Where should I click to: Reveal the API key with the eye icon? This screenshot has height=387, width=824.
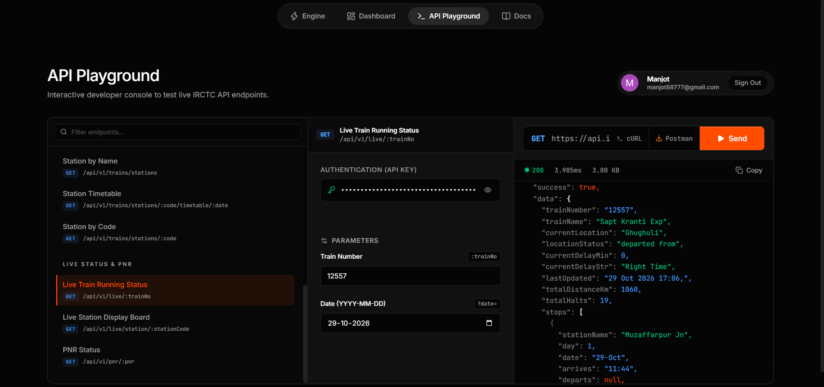pyautogui.click(x=488, y=190)
